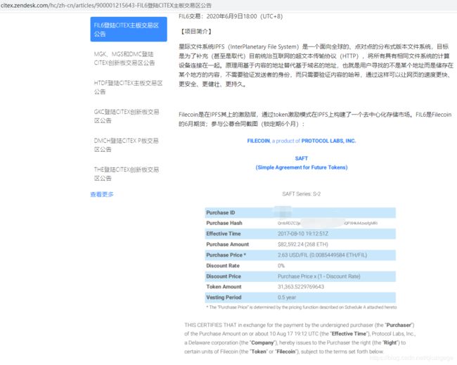Screen dimensions: 457x365
Task: Click the Token Amount row label
Action: (x=224, y=286)
